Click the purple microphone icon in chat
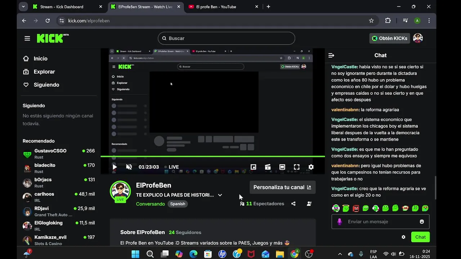The width and height of the screenshot is (461, 259). coord(339,222)
